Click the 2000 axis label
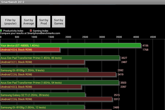This screenshot has height=110, width=165. click(68, 37)
